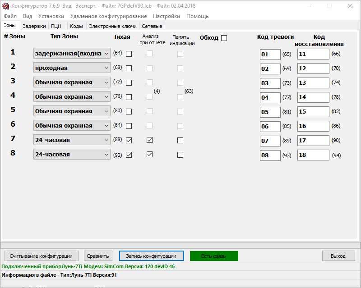Screen dimensions: 361x288
Task: Click alarm code field 08
Action: [x=270, y=155]
